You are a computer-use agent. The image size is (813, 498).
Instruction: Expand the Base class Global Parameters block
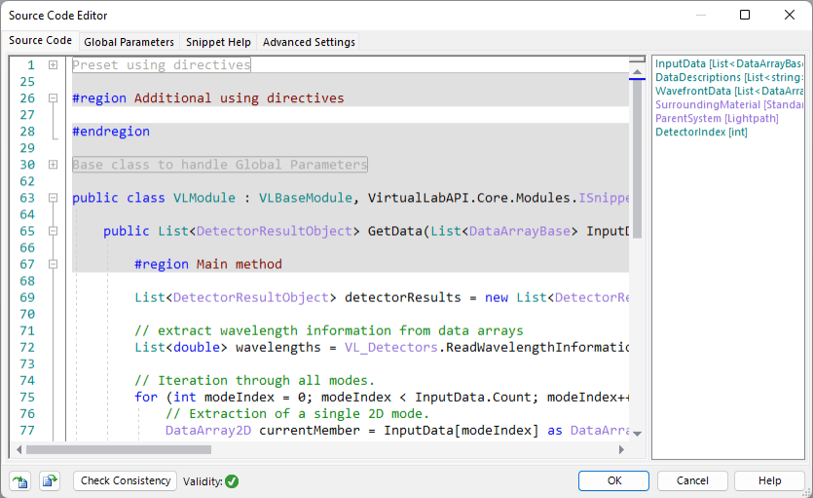[53, 165]
